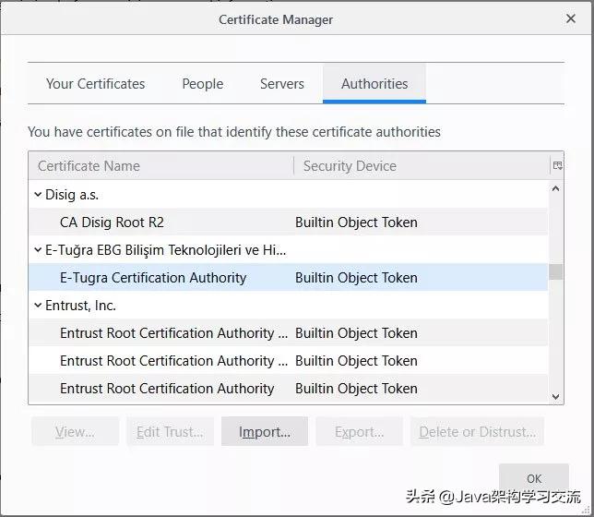Open the column picker icon in table header
The height and width of the screenshot is (517, 594).
coord(556,166)
